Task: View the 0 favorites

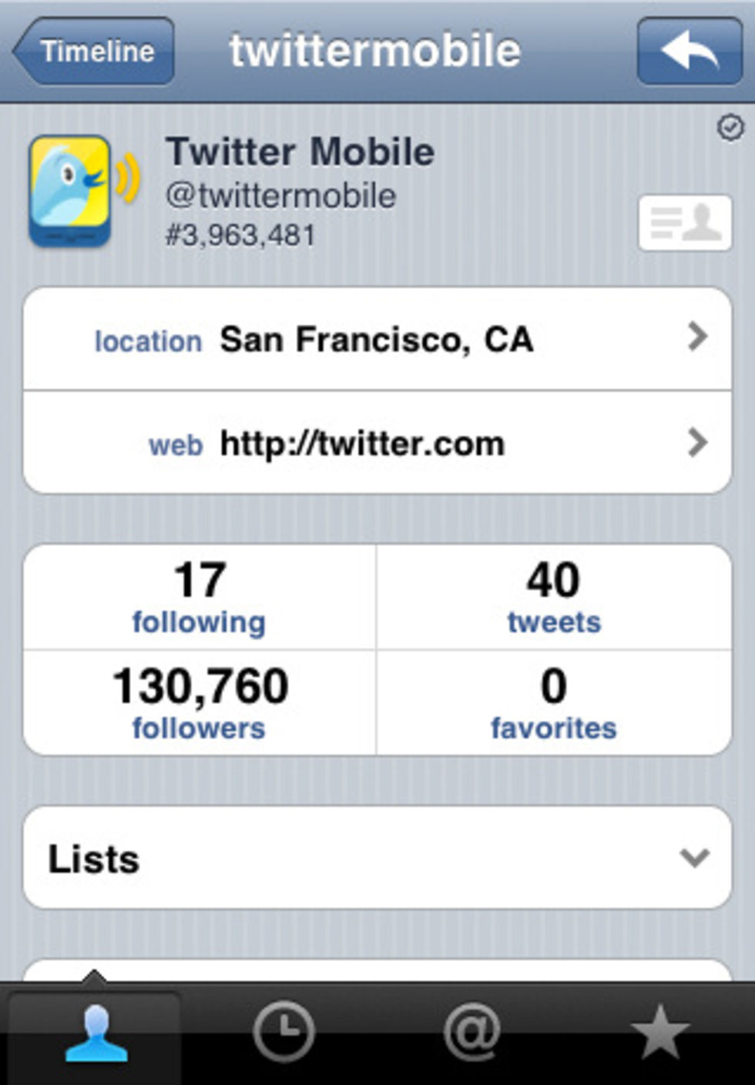Action: 553,702
